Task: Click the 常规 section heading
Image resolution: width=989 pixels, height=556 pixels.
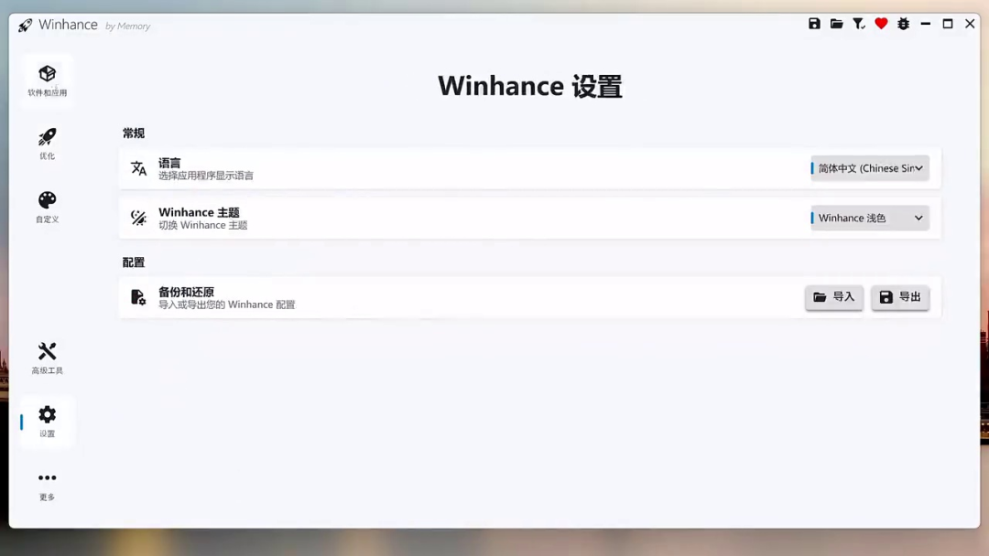Action: pyautogui.click(x=134, y=133)
